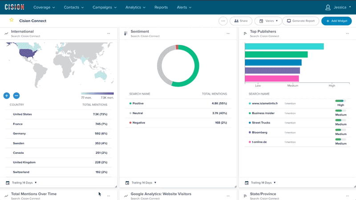Open Trailing 14 Days dropdown in Sentiment widget
The image size is (356, 200).
coord(142,183)
